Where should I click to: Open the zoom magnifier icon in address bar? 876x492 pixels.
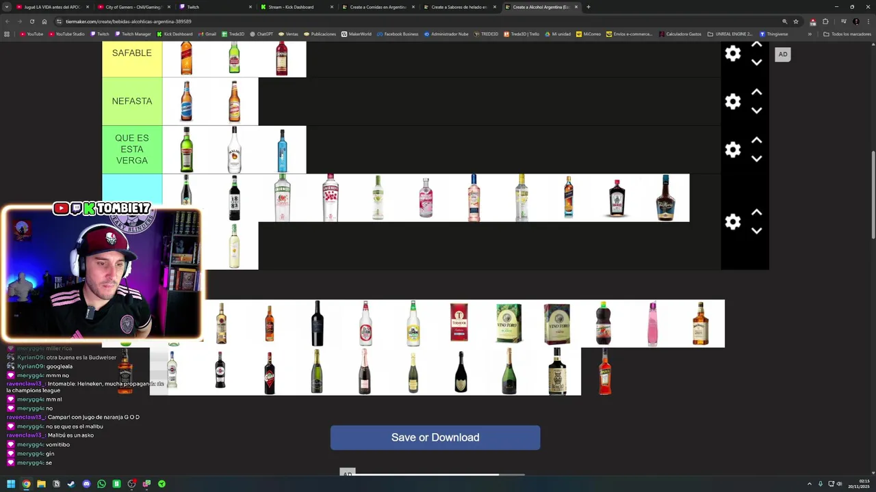tap(784, 21)
